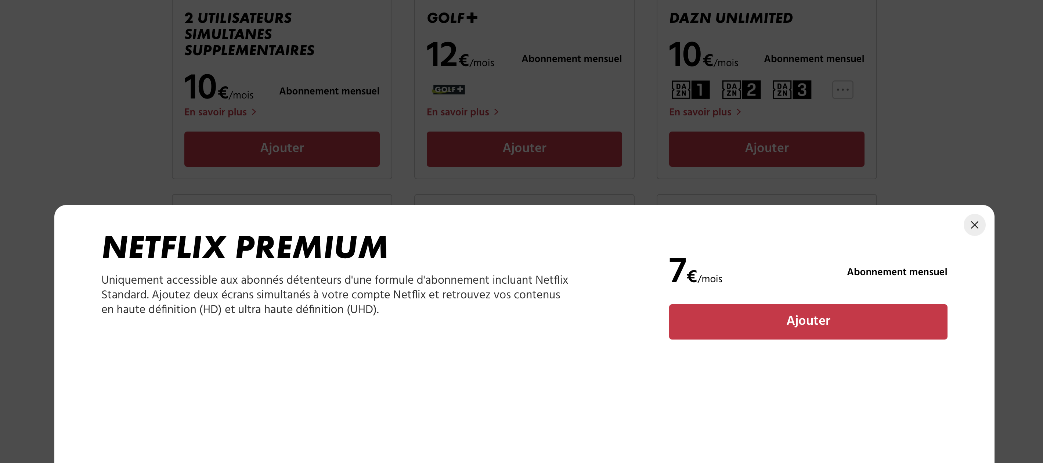Screen dimensions: 1043x463
Task: Expand the chevron beside DAZN En savoir plus
Action: point(739,112)
